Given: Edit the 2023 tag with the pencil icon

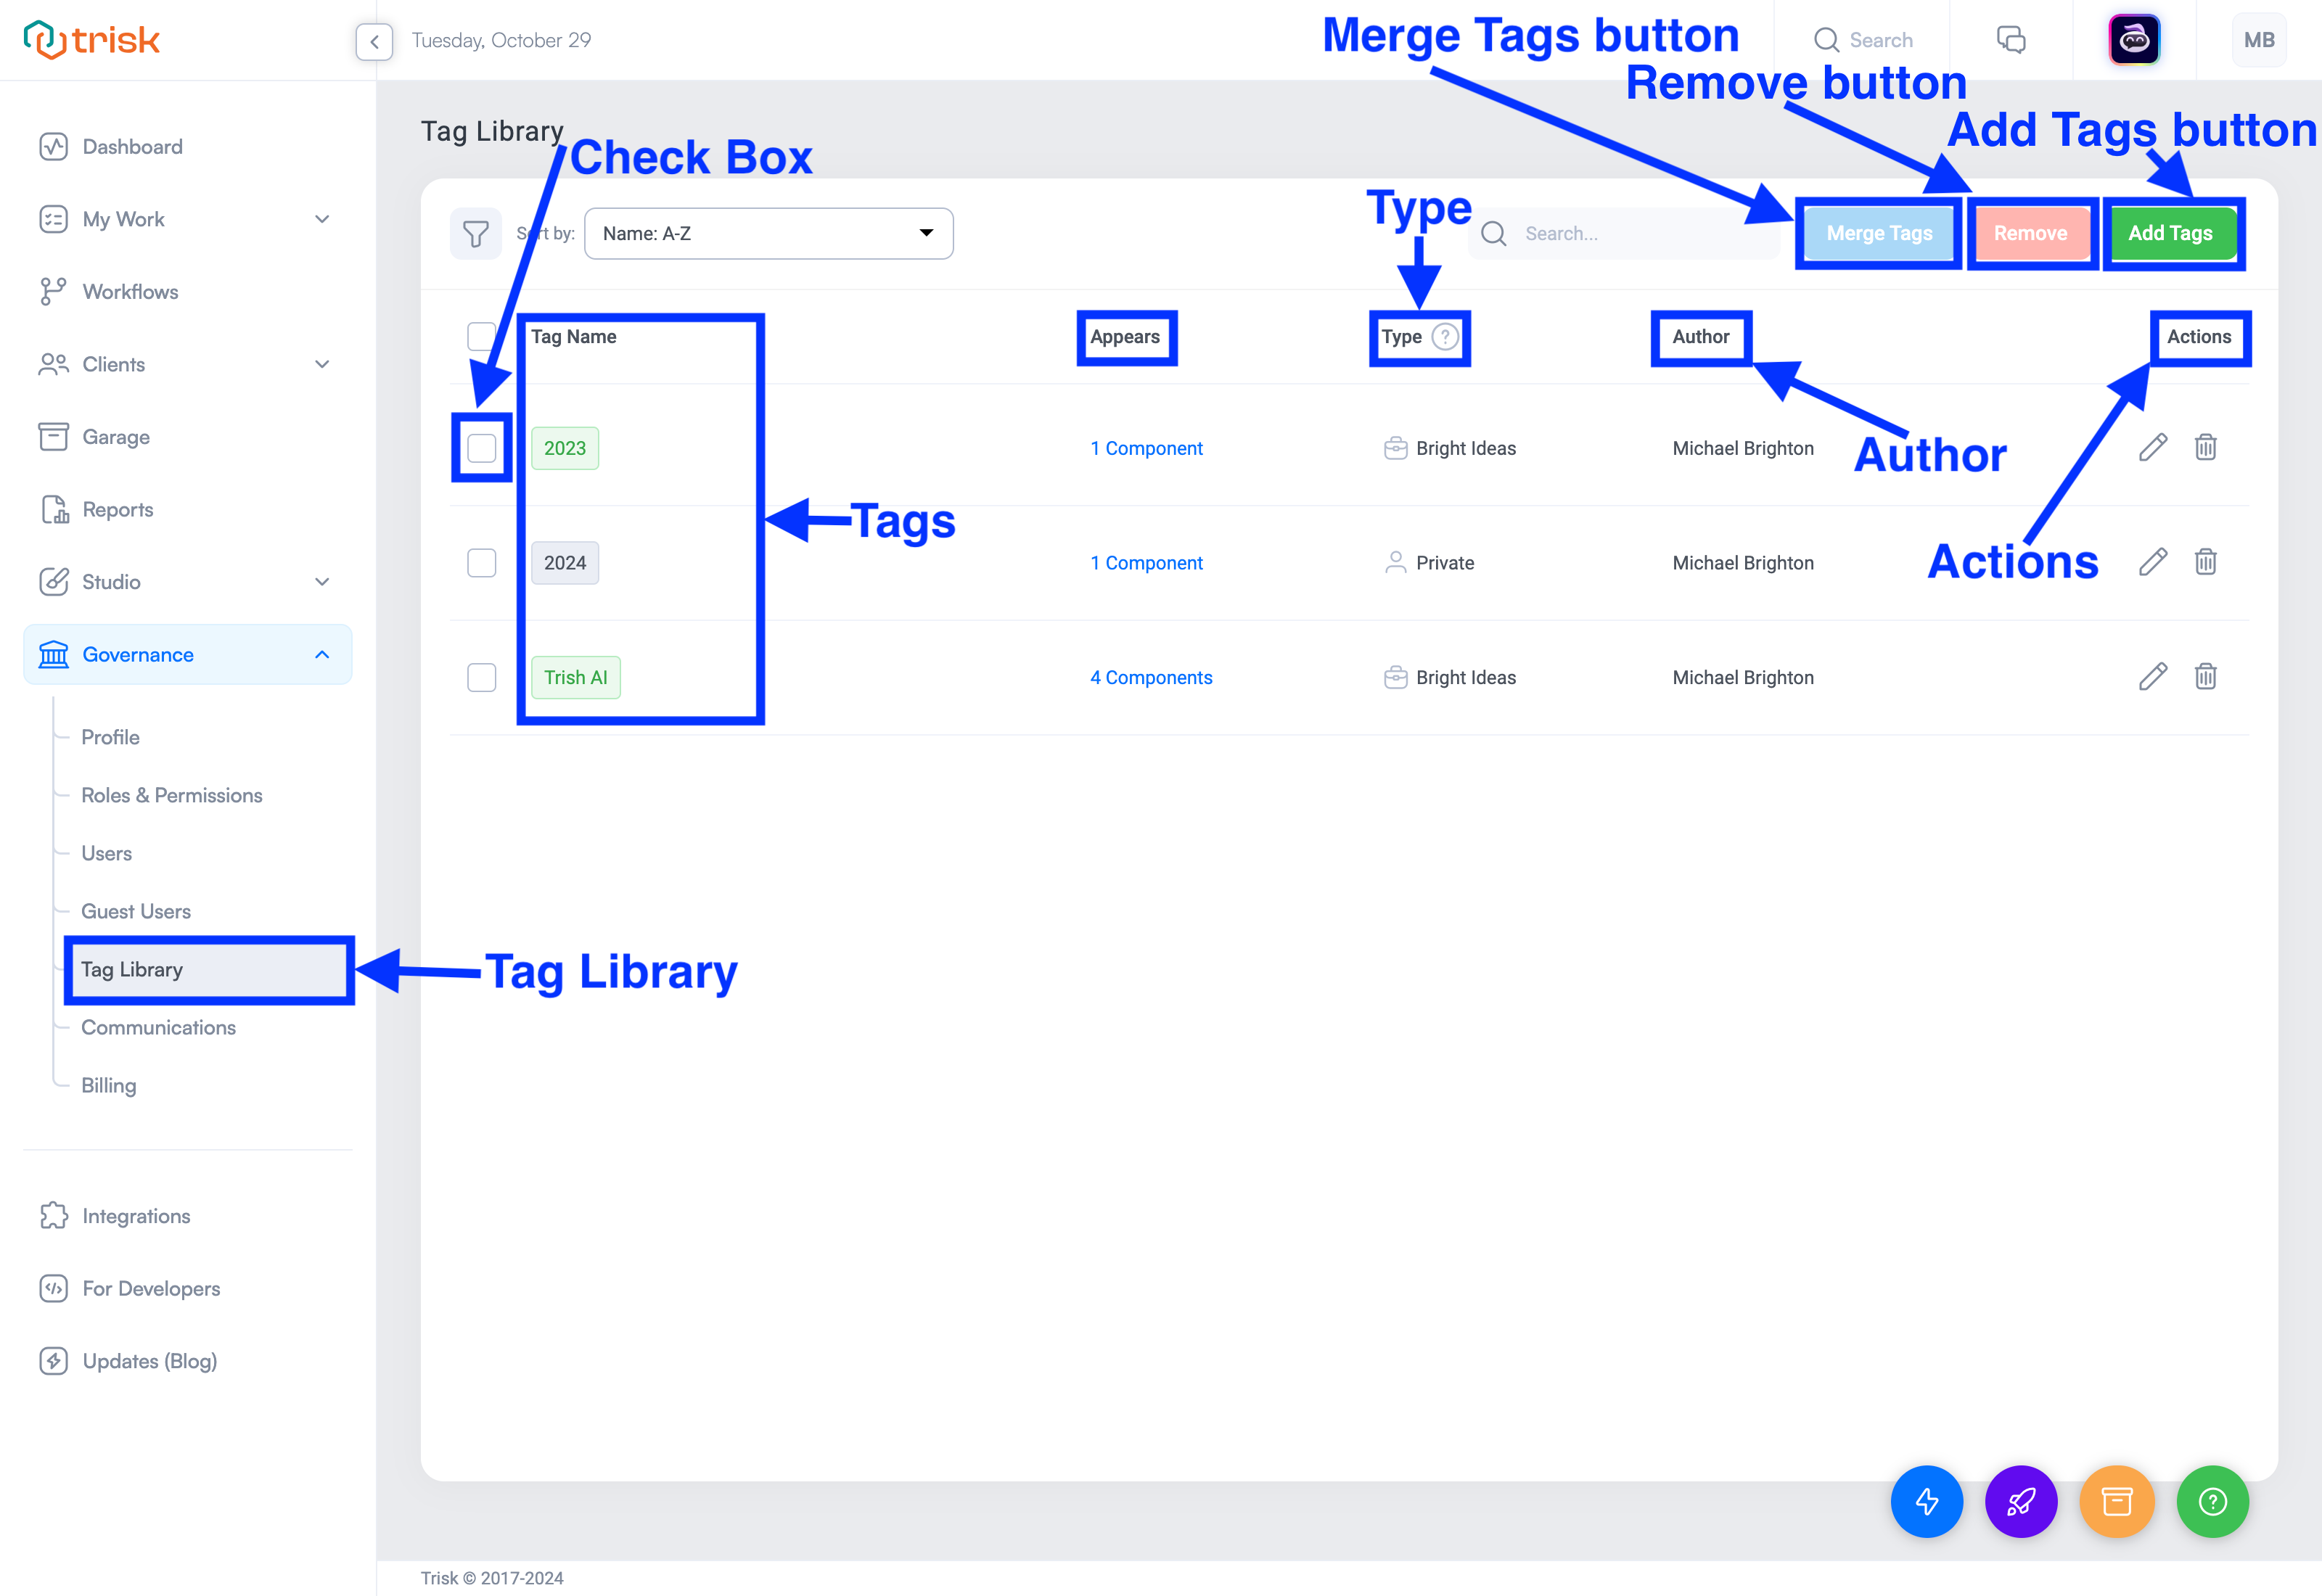Looking at the screenshot, I should click(x=2153, y=447).
